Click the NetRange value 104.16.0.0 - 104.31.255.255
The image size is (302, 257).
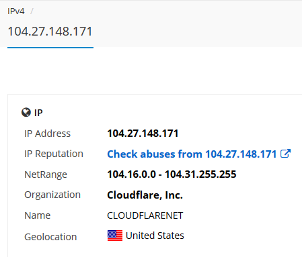pos(172,174)
